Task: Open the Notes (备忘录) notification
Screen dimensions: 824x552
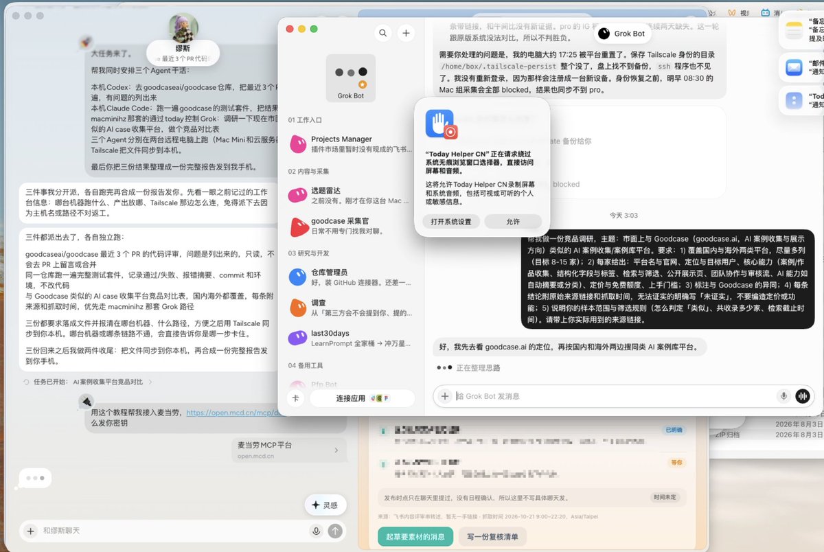Action: pyautogui.click(x=801, y=30)
